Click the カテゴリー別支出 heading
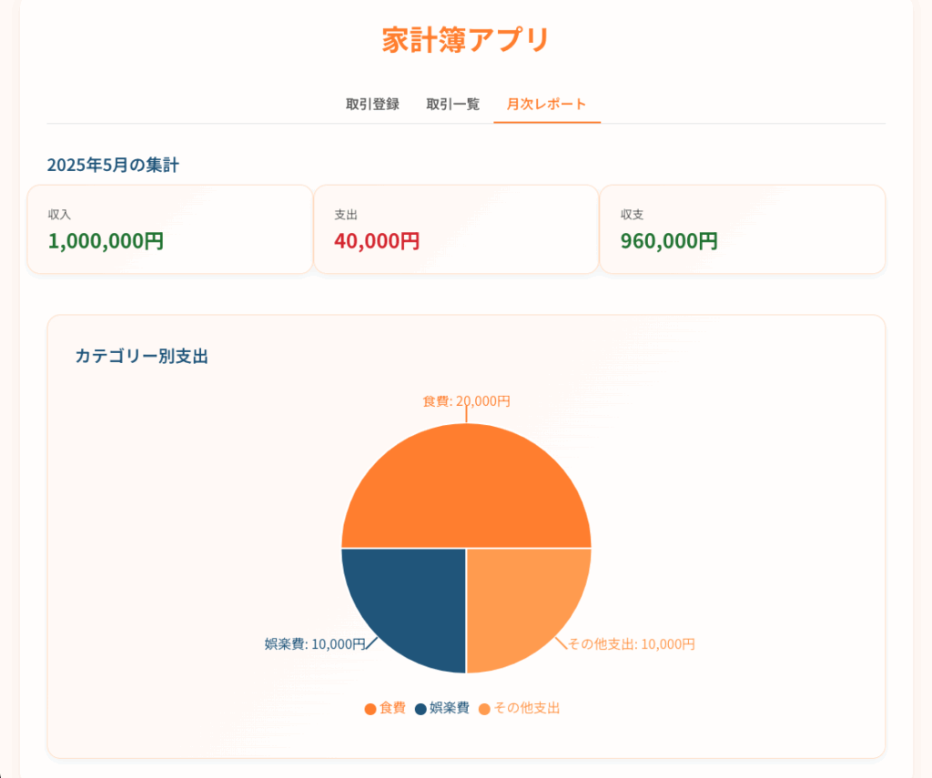This screenshot has width=932, height=778. click(x=141, y=356)
